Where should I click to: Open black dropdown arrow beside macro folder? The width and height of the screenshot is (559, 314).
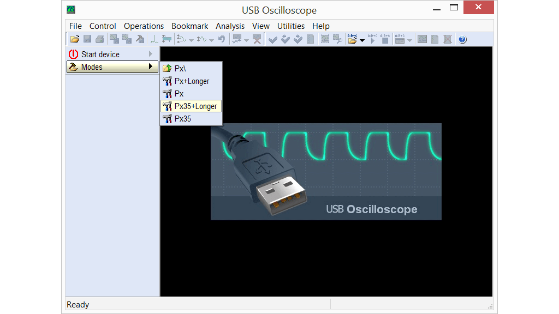[362, 40]
